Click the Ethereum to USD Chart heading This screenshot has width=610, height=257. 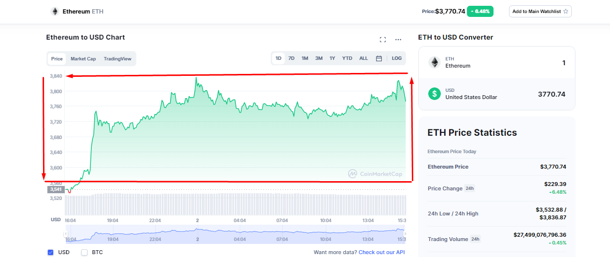coord(86,37)
